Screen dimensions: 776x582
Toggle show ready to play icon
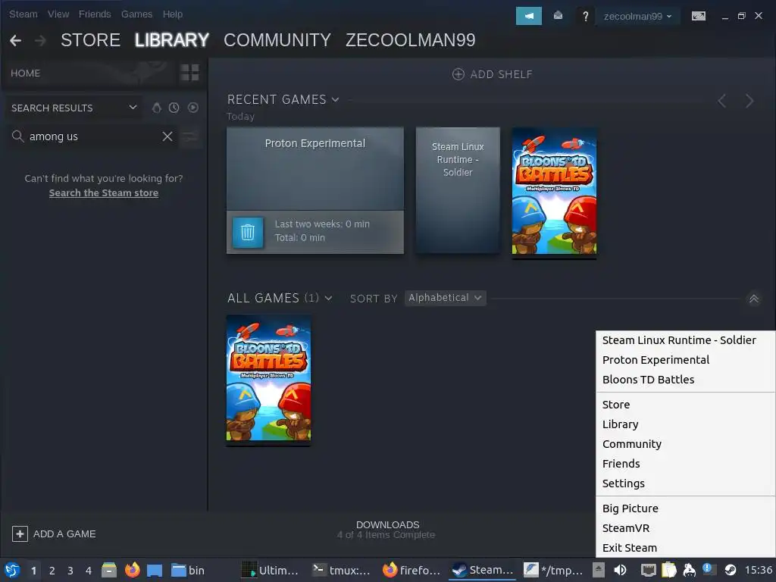193,108
